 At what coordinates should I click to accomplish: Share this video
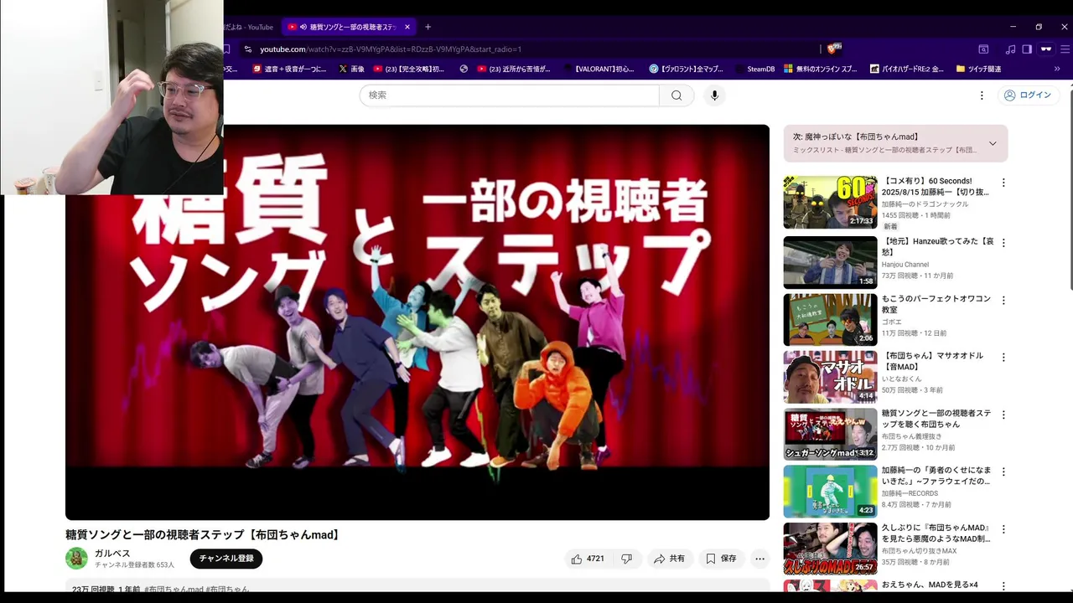tap(669, 559)
